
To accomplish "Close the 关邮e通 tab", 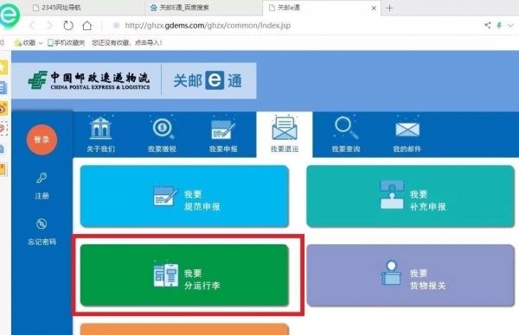I will tap(374, 9).
